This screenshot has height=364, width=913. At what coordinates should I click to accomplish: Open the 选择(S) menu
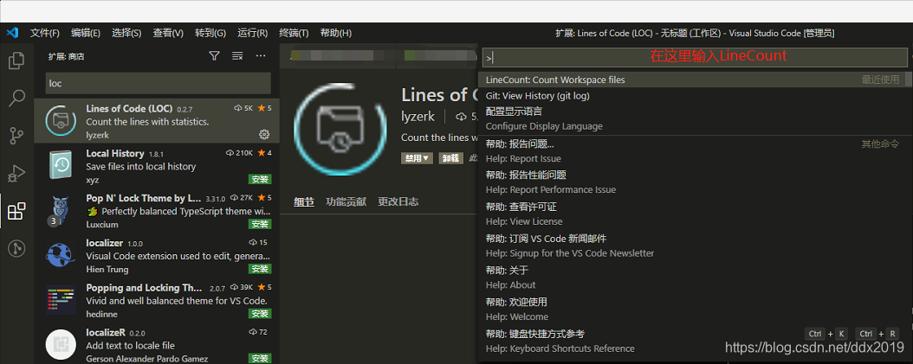coord(126,33)
